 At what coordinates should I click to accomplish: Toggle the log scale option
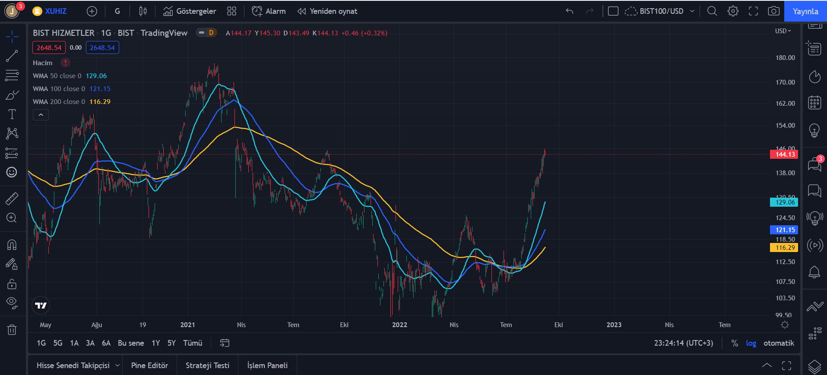point(751,343)
